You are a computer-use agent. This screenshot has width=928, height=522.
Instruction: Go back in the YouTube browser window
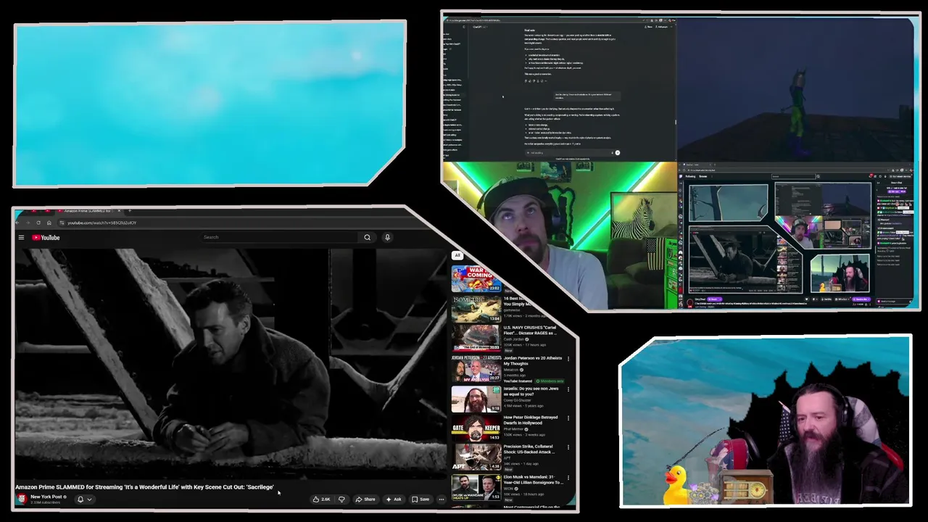coord(17,223)
